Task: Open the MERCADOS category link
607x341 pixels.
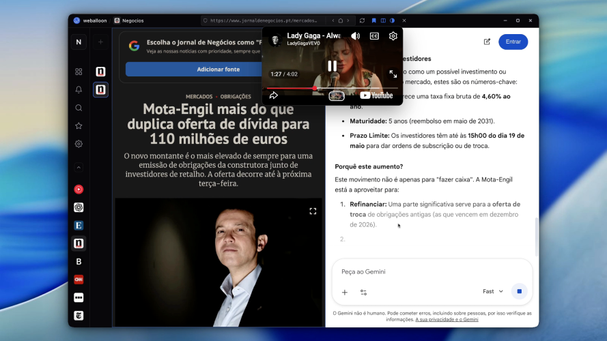Action: click(199, 97)
